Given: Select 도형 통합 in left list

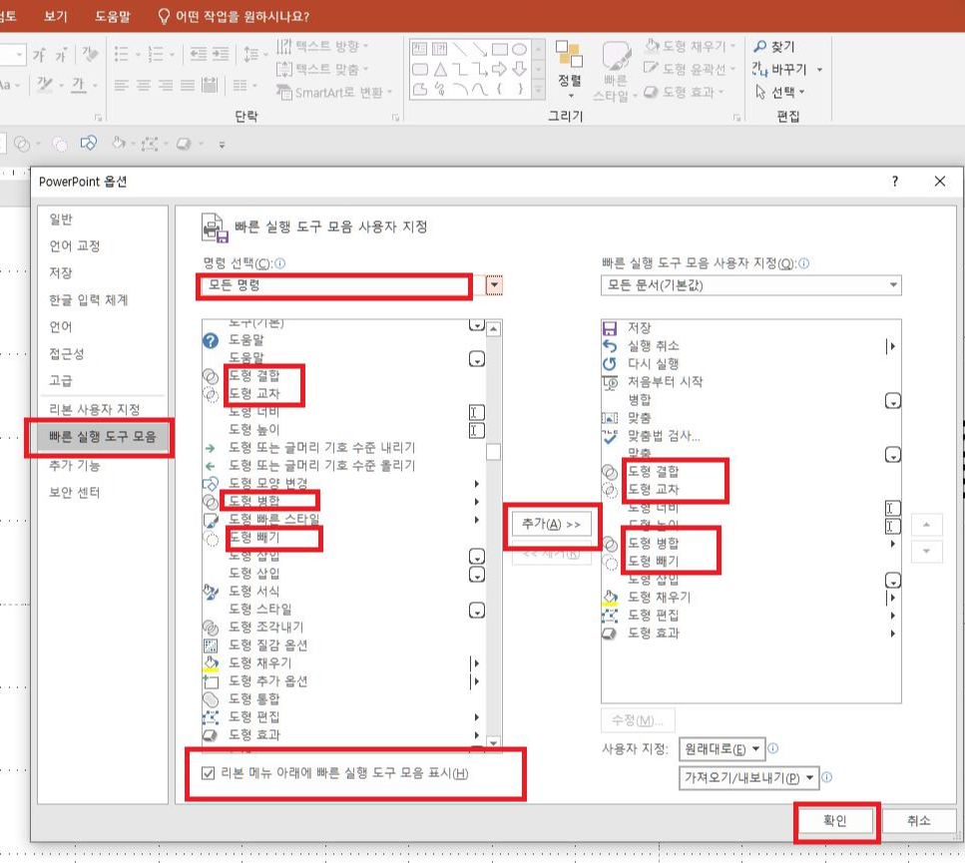Looking at the screenshot, I should pyautogui.click(x=343, y=698).
